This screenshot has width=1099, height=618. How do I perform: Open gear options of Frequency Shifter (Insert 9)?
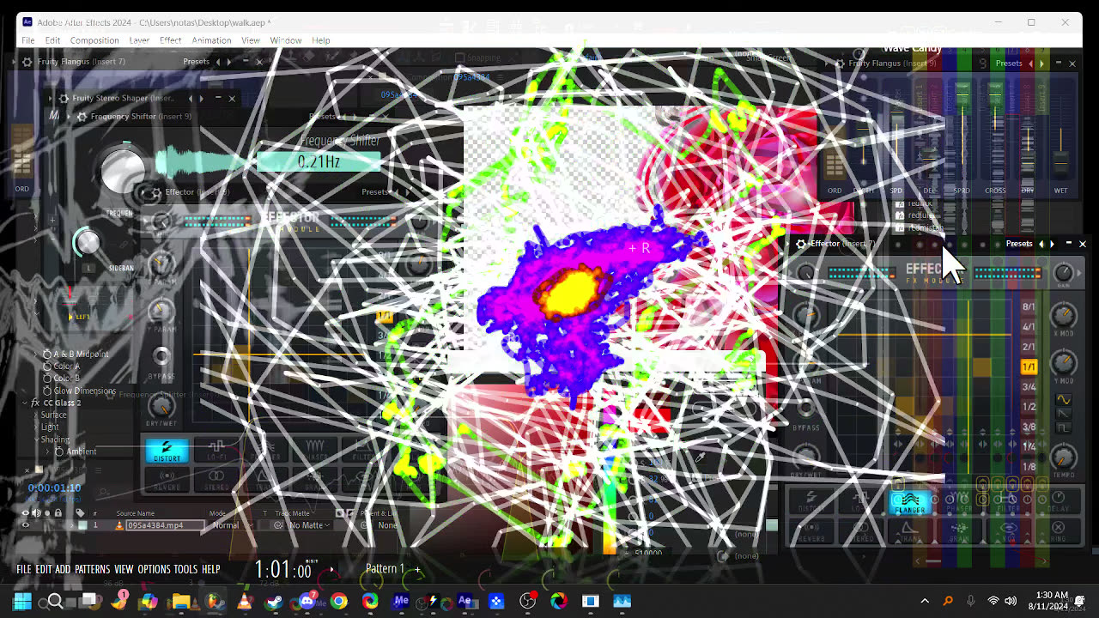tap(82, 117)
